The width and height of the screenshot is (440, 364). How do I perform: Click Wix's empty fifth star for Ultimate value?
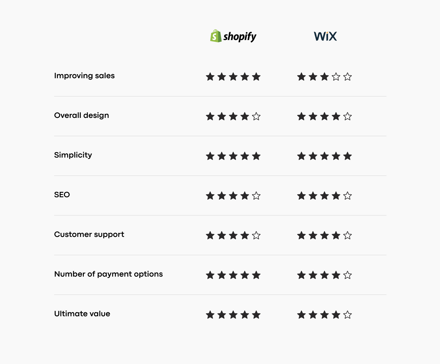[348, 315]
